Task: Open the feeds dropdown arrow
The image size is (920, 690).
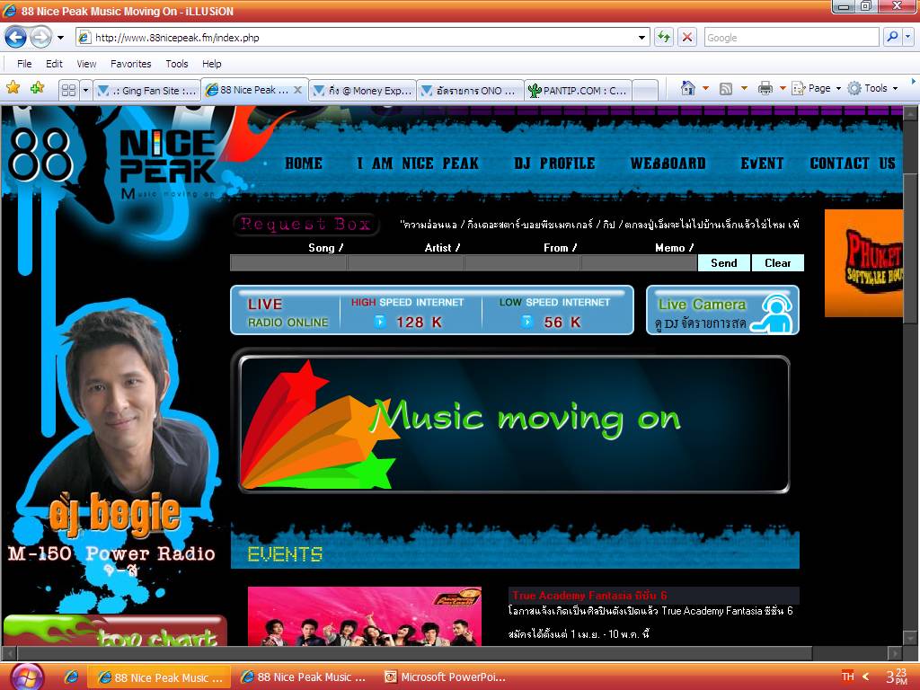Action: 744,88
